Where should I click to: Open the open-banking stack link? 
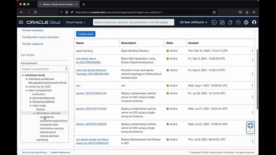[x=85, y=51]
